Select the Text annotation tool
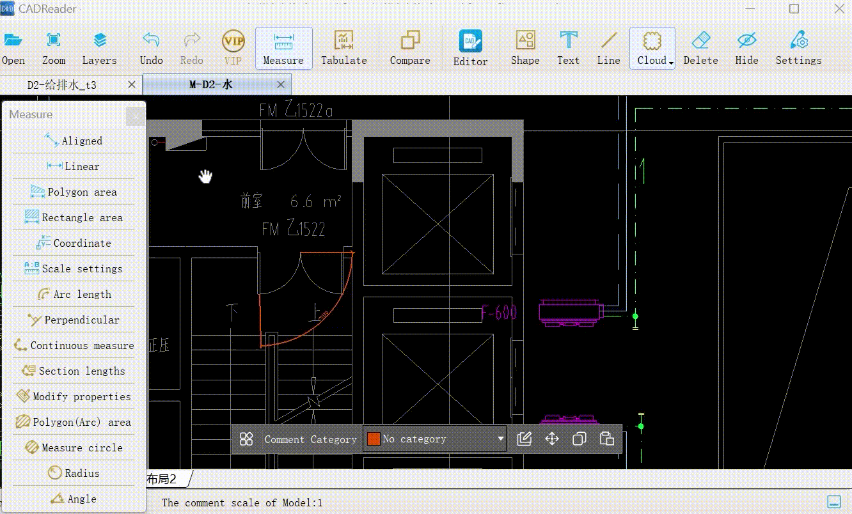Viewport: 852px width, 514px height. (x=568, y=49)
